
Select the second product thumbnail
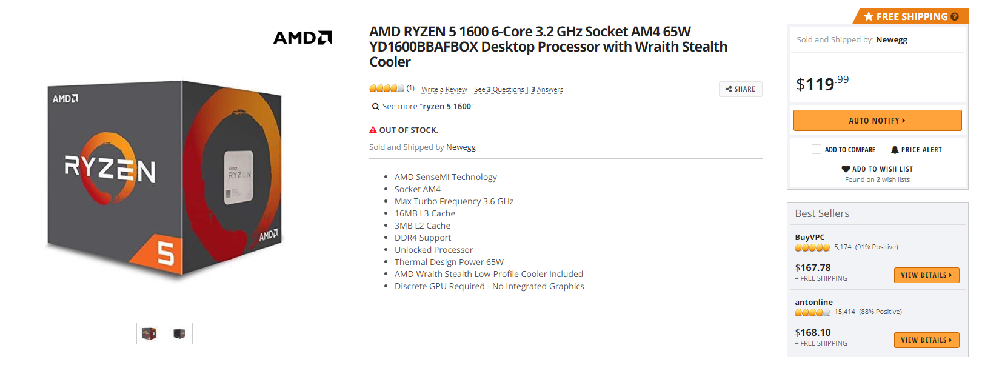[179, 333]
